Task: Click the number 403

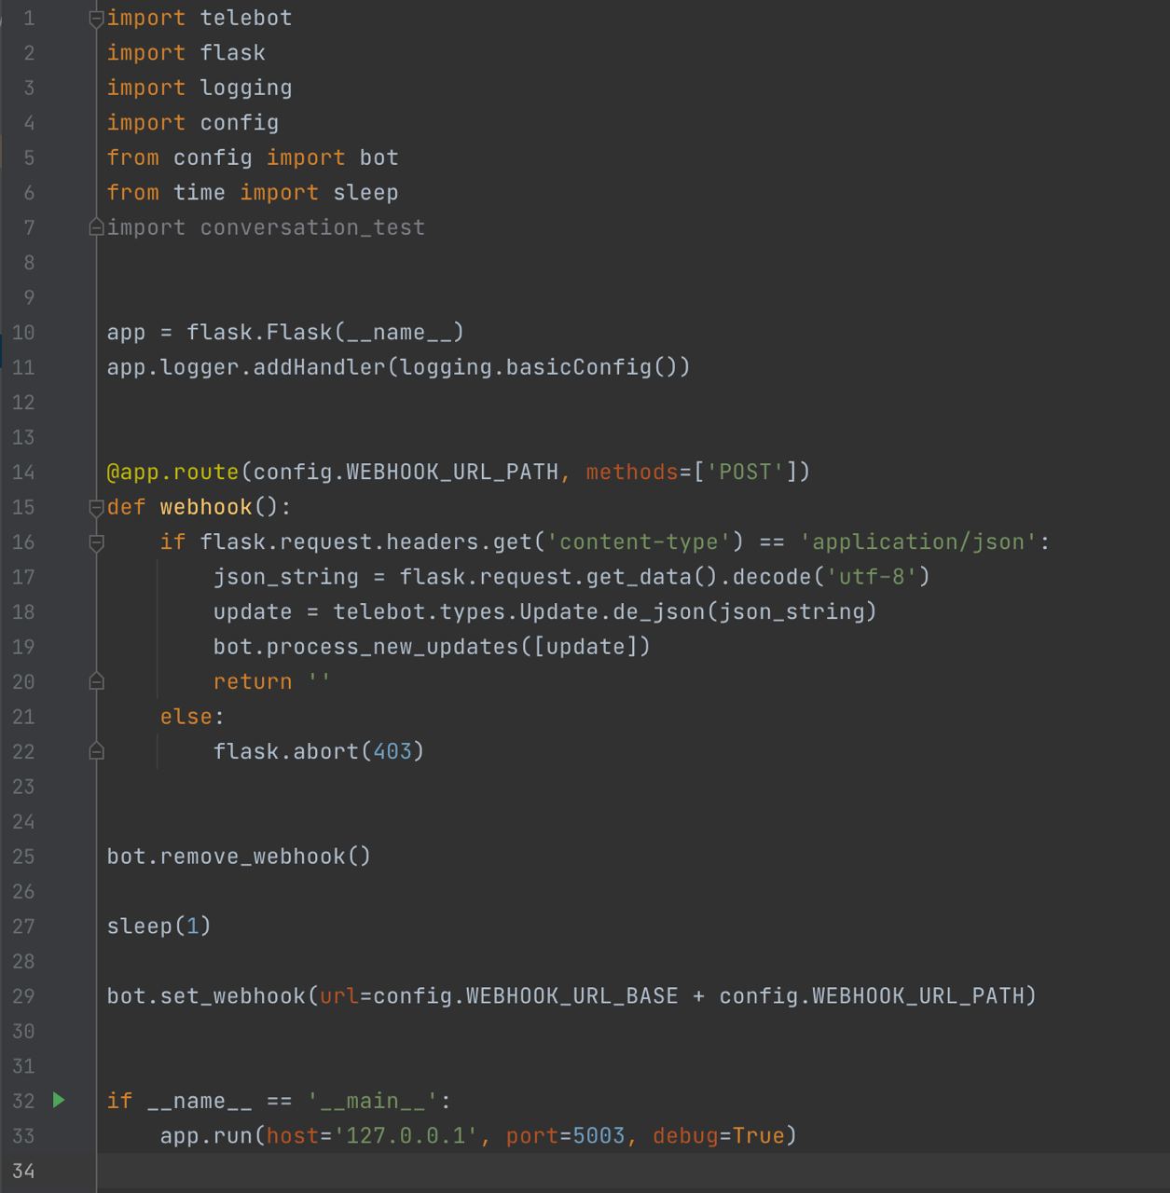Action: 392,751
